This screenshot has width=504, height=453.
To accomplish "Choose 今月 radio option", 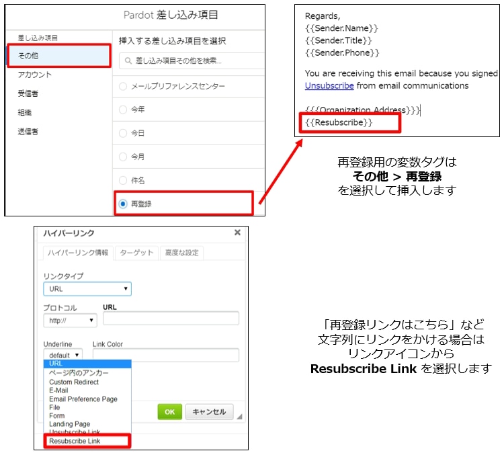I will click(123, 157).
